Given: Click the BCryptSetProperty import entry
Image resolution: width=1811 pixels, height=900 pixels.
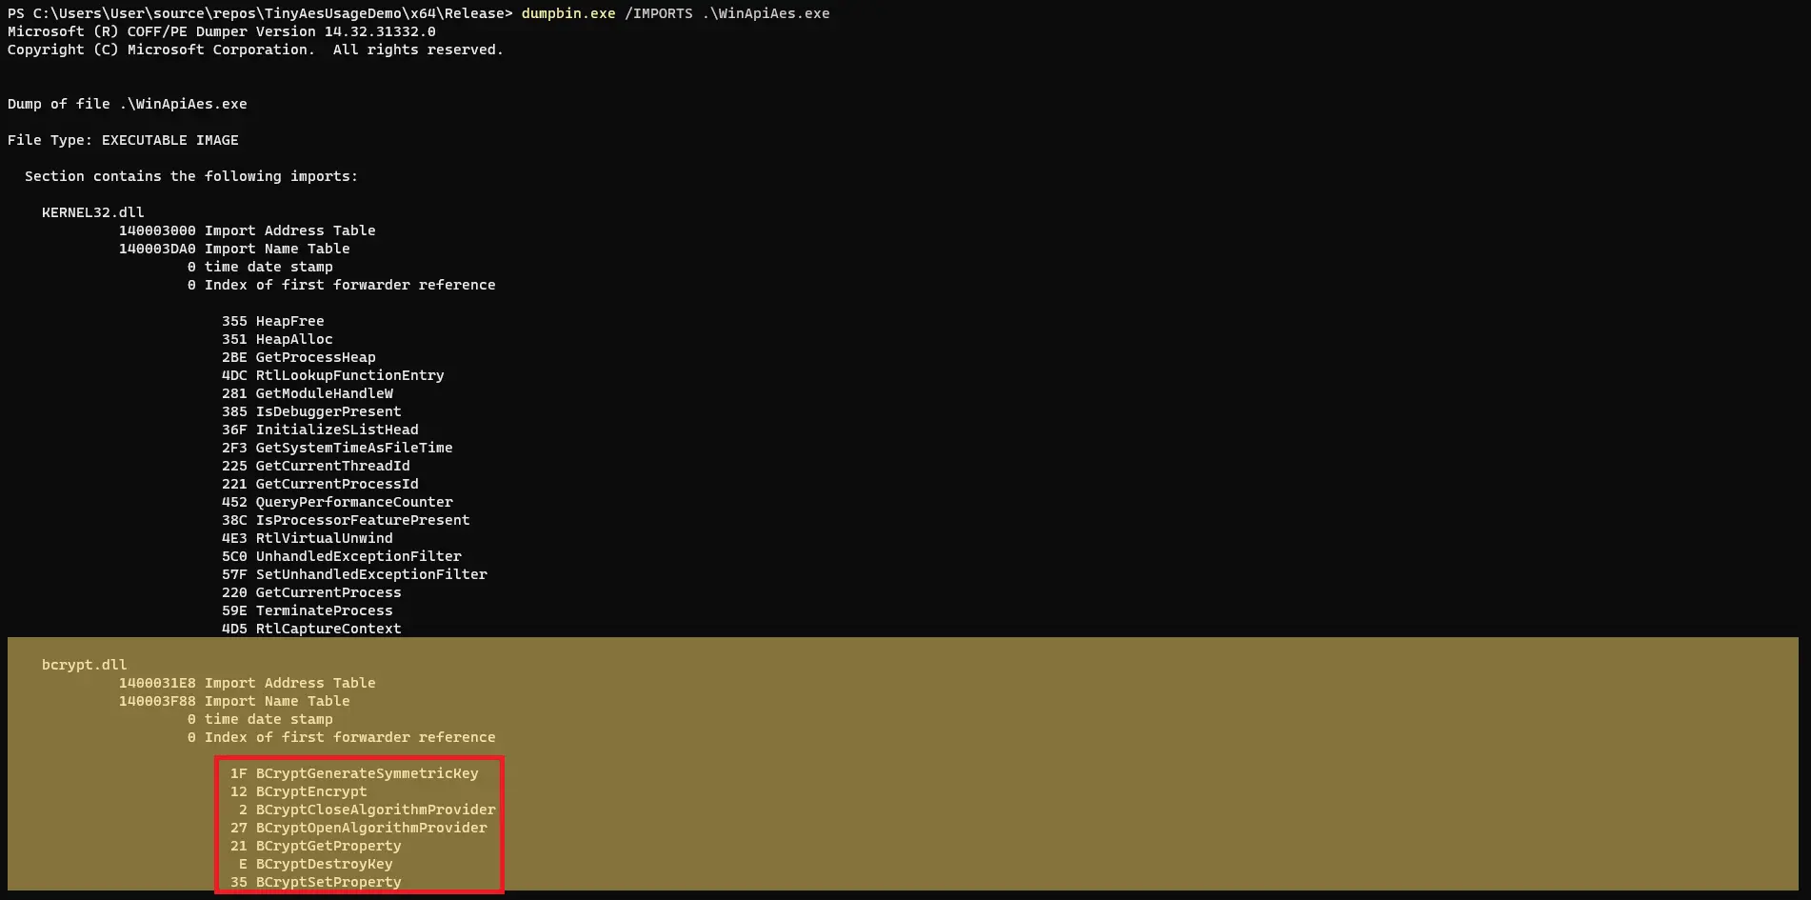Looking at the screenshot, I should click(x=316, y=882).
